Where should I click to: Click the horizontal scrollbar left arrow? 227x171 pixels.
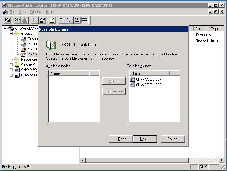pos(83,160)
